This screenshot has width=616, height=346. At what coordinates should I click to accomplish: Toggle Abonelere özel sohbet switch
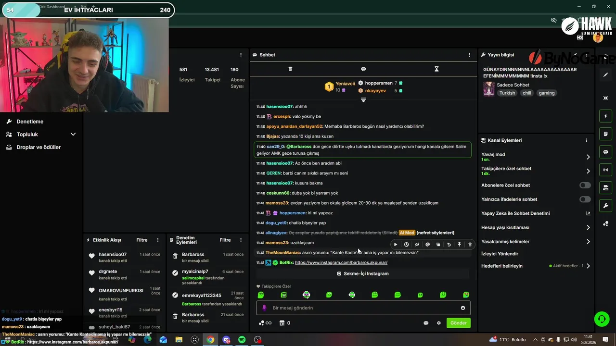click(585, 185)
